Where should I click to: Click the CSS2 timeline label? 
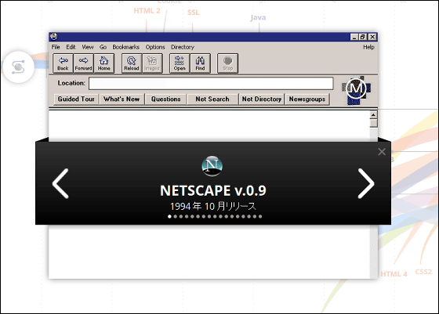pyautogui.click(x=423, y=272)
